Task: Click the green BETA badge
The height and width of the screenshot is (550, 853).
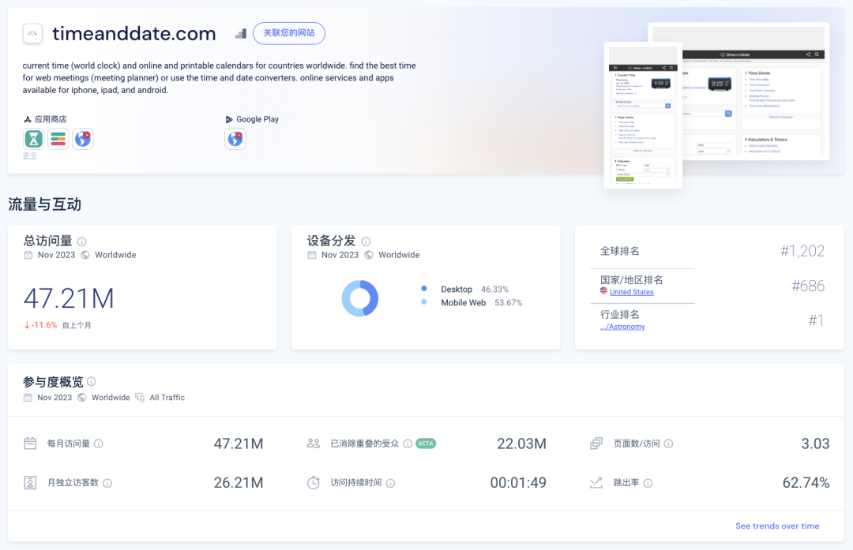Action: 426,443
